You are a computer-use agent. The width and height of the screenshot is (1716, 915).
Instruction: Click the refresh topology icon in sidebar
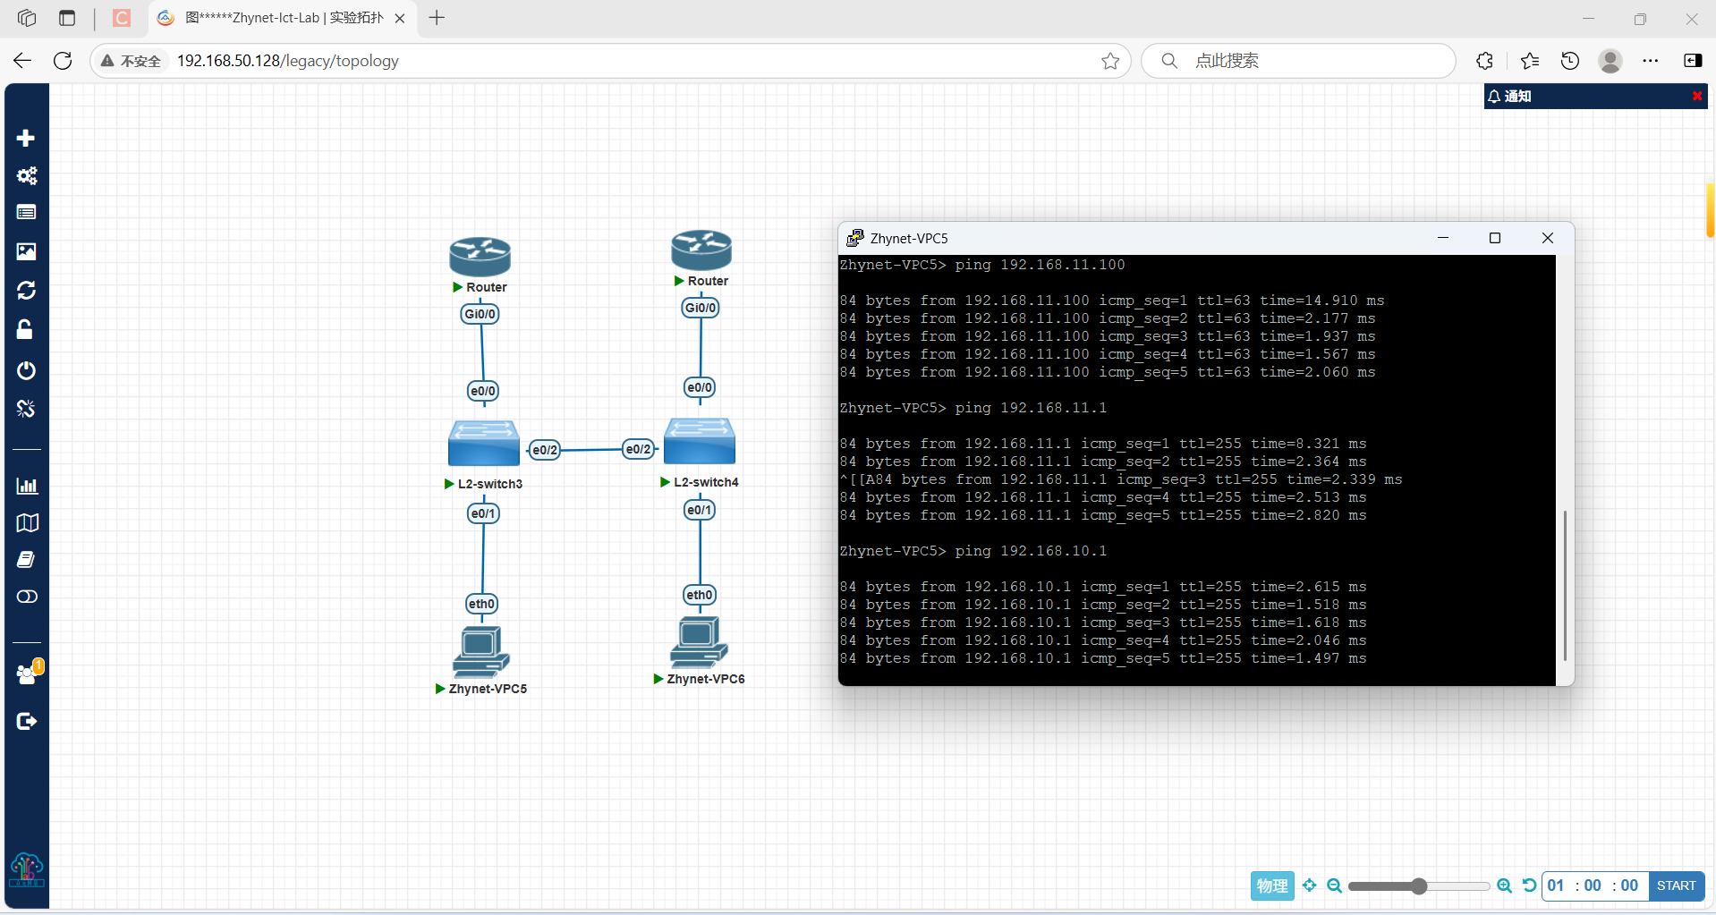pyautogui.click(x=26, y=290)
